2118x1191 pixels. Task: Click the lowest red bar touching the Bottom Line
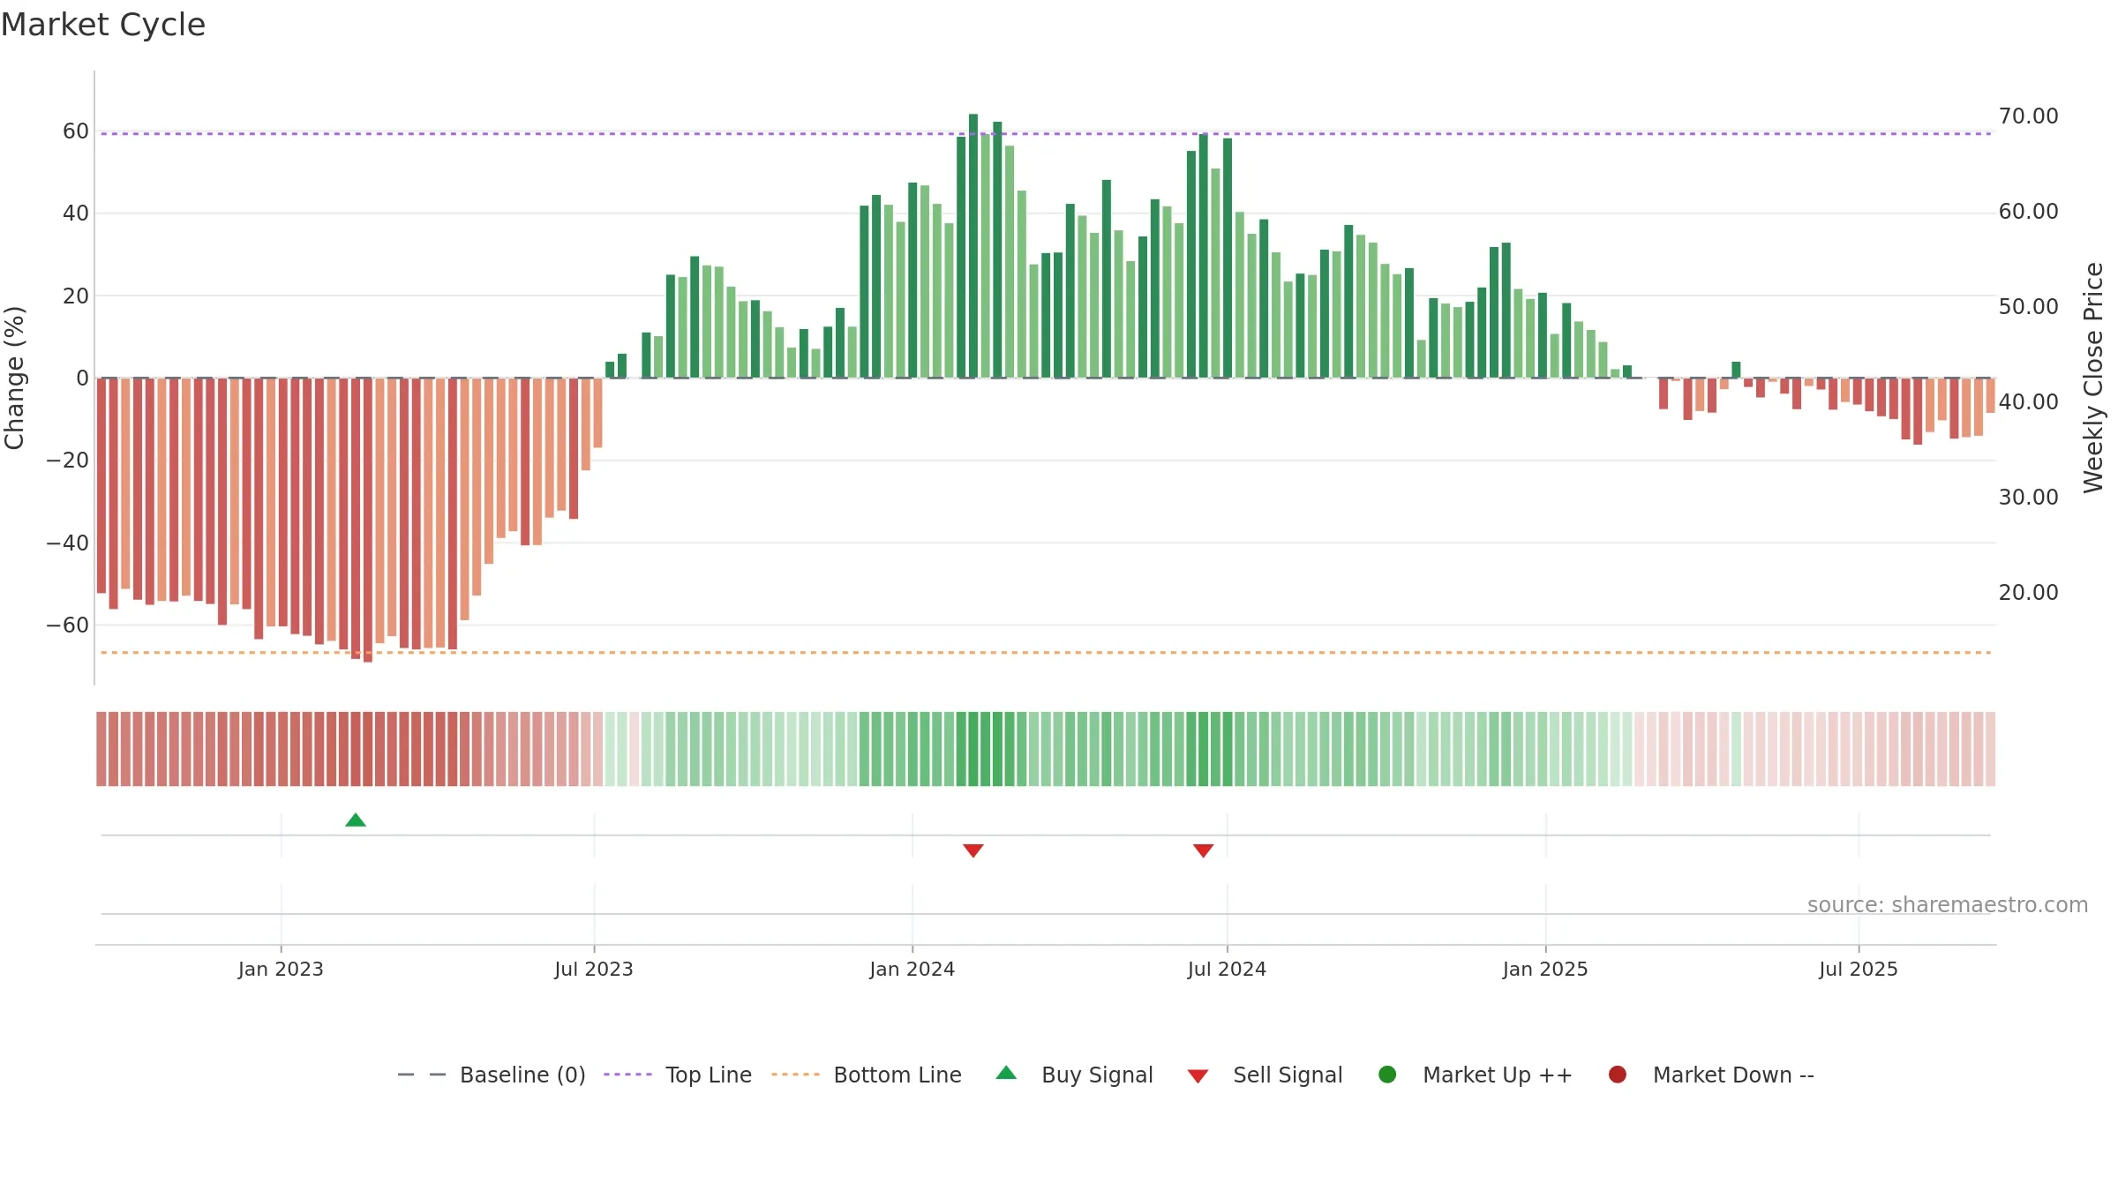368,521
